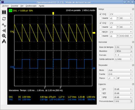
Task: Open CH1 voltage gain dropdown (2 V)
Action: (121, 14)
